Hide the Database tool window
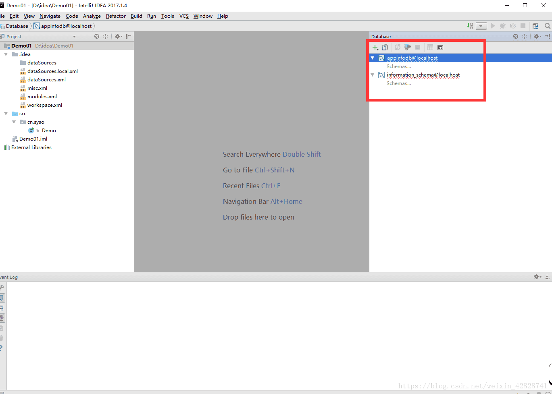 548,36
